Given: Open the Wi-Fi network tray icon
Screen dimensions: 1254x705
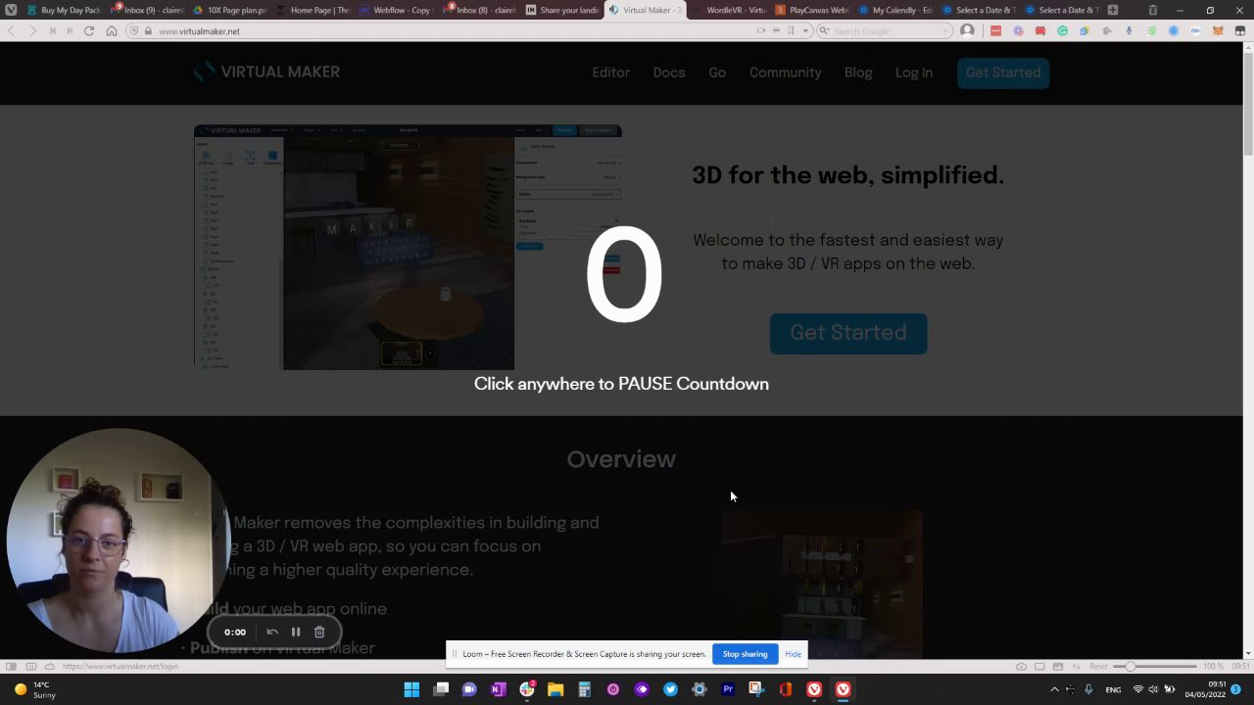Looking at the screenshot, I should tap(1137, 689).
